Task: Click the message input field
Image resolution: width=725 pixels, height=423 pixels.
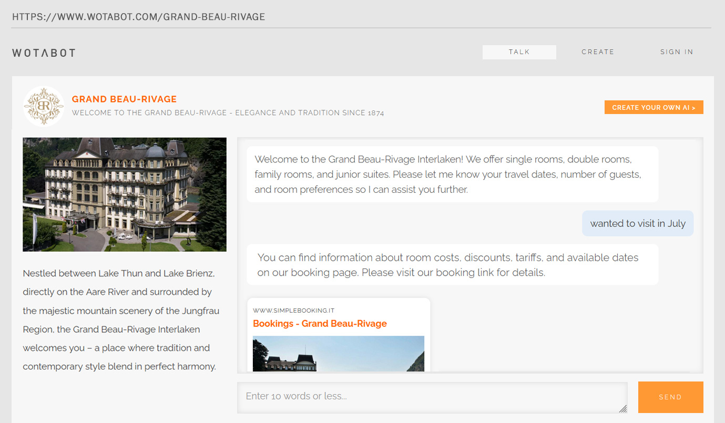Action: pos(431,397)
